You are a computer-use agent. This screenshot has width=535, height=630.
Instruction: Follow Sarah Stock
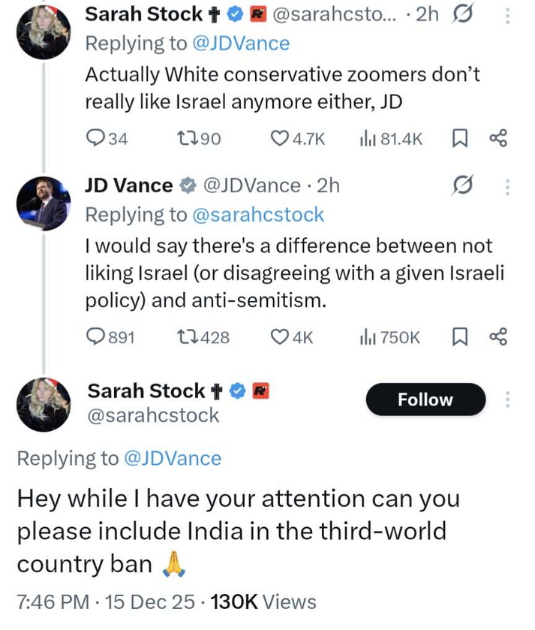[x=425, y=399]
